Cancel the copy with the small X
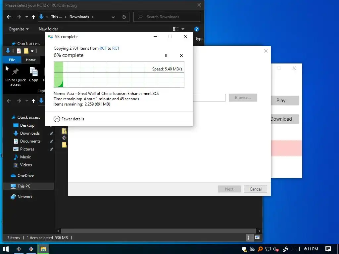This screenshot has height=254, width=339. (x=181, y=56)
